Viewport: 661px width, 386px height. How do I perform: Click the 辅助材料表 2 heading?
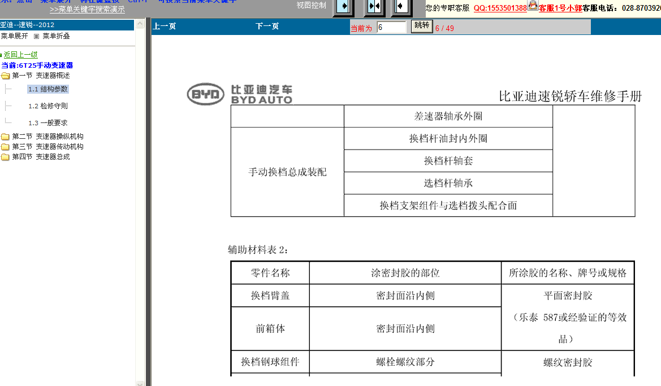pos(258,250)
